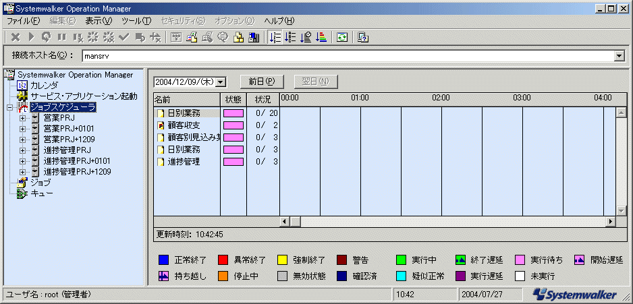The height and width of the screenshot is (304, 633).
Task: Expand the 営業PRJ+1209 project node
Action: (22, 140)
